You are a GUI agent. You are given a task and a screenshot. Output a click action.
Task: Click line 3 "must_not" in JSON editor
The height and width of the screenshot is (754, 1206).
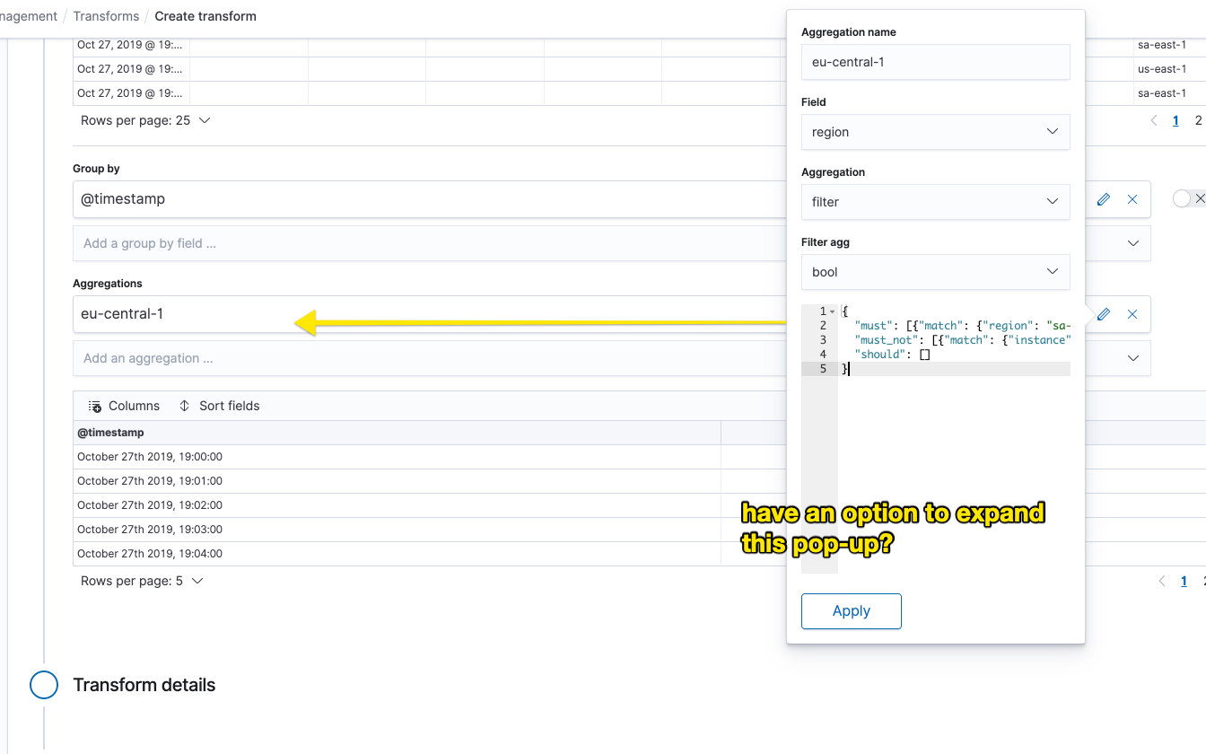(x=888, y=340)
